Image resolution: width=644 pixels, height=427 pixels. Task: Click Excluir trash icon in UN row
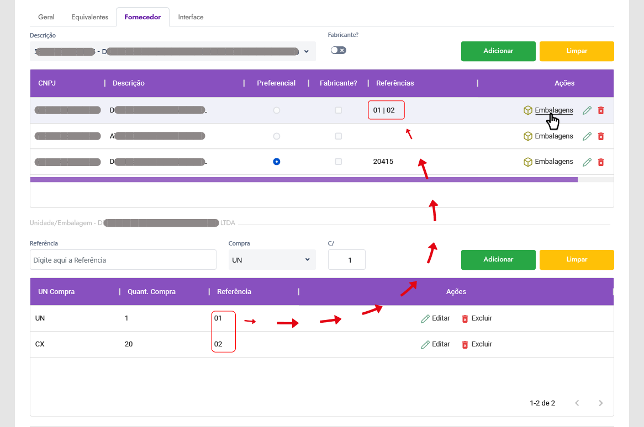coord(465,319)
